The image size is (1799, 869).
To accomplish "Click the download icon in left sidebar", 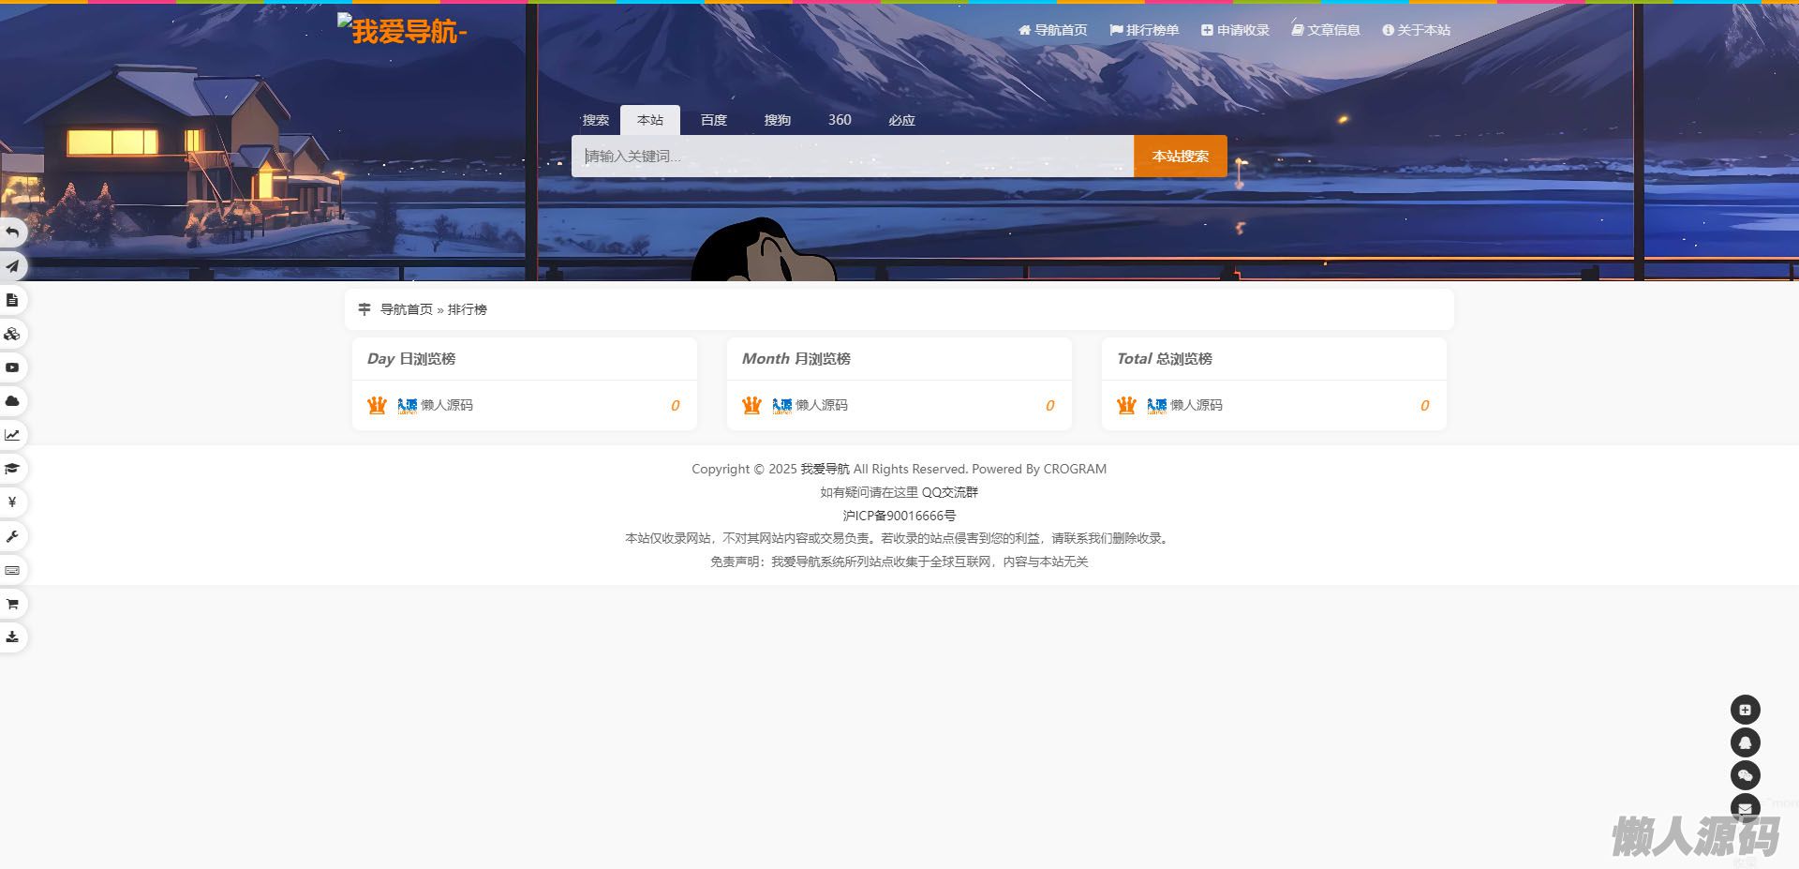I will pos(12,637).
